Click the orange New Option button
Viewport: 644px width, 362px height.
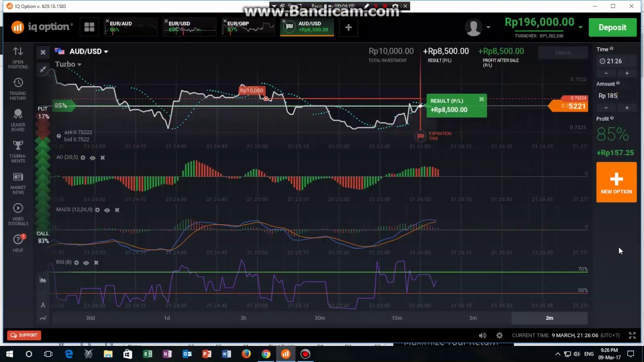point(616,182)
